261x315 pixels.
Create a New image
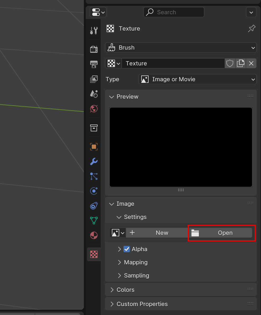point(157,233)
